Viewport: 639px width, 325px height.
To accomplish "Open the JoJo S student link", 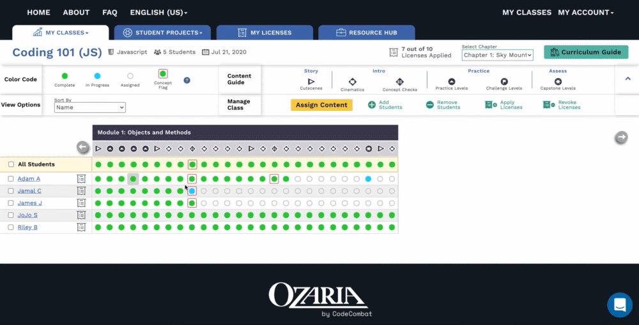I will (27, 215).
